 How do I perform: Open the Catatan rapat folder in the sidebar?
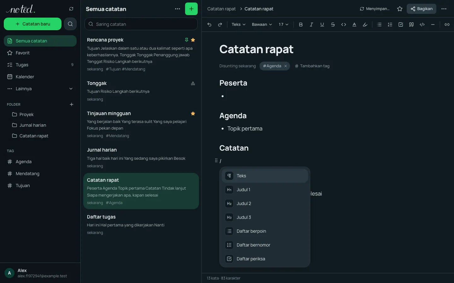coord(43,136)
